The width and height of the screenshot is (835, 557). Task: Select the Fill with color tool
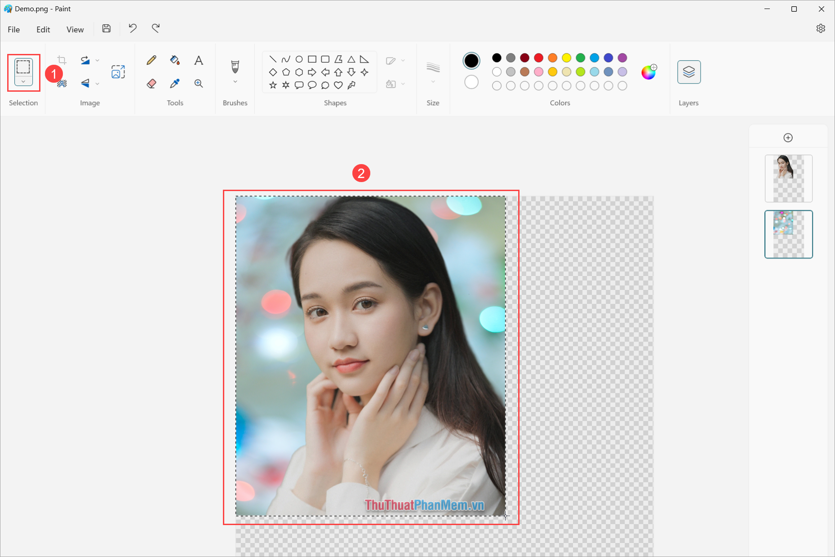[175, 60]
